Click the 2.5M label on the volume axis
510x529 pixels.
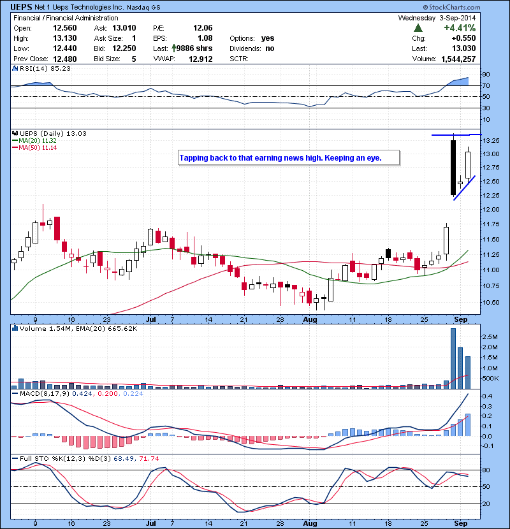pyautogui.click(x=490, y=337)
